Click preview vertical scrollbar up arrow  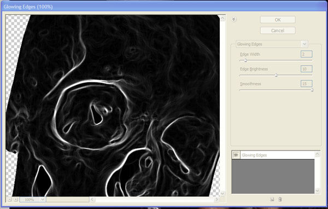tap(222, 19)
